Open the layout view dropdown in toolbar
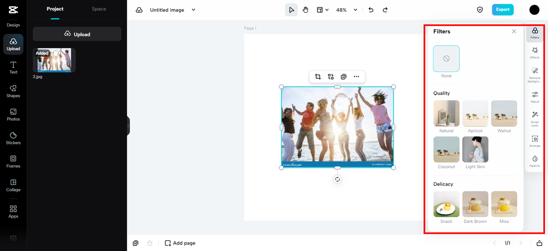The image size is (548, 251). point(322,9)
